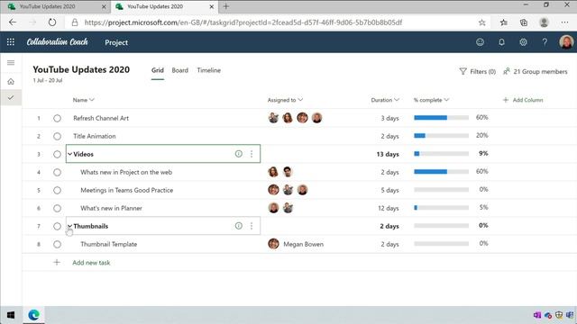Screen dimensions: 577x324
Task: Mark Whats new in Project task complete
Action: 57,172
